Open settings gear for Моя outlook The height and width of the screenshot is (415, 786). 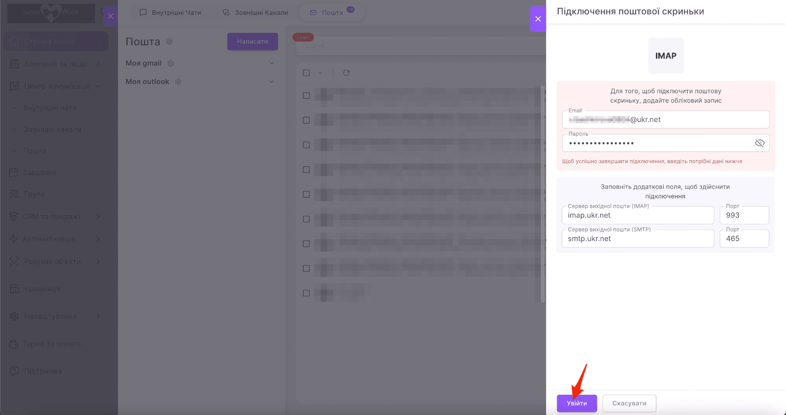[178, 82]
